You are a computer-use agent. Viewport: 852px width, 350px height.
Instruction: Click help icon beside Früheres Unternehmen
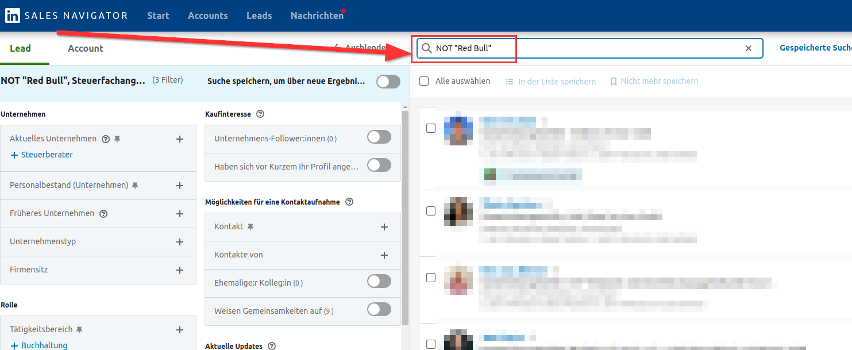pos(103,214)
